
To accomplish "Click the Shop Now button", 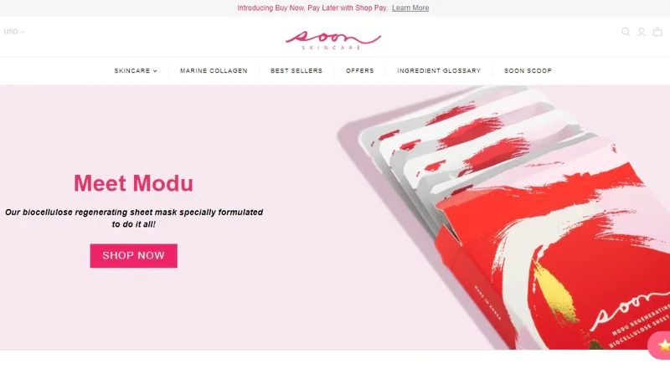I will [134, 256].
